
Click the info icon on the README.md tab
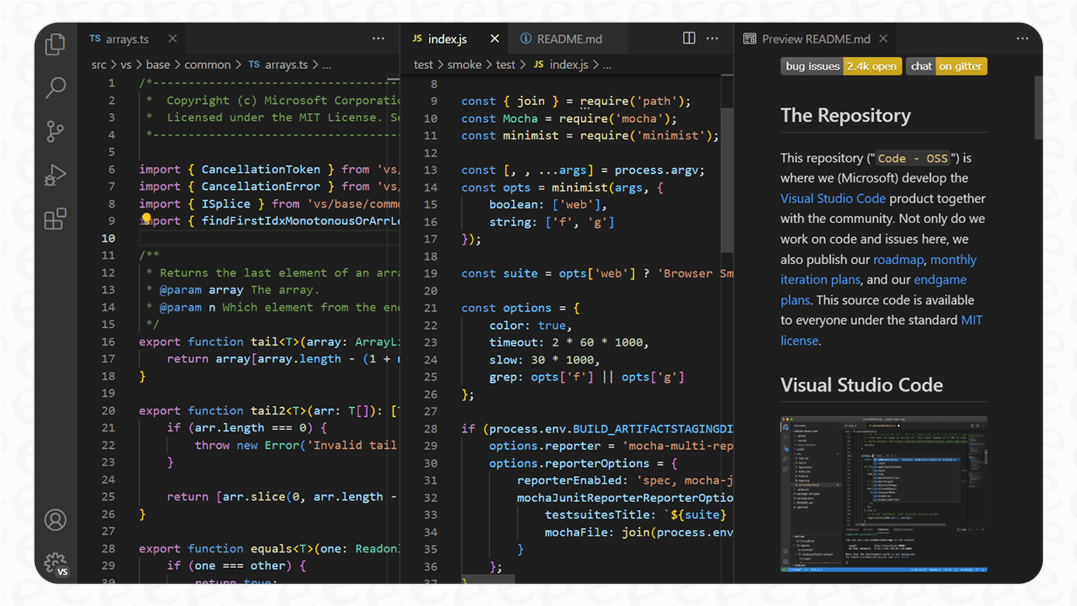[526, 38]
